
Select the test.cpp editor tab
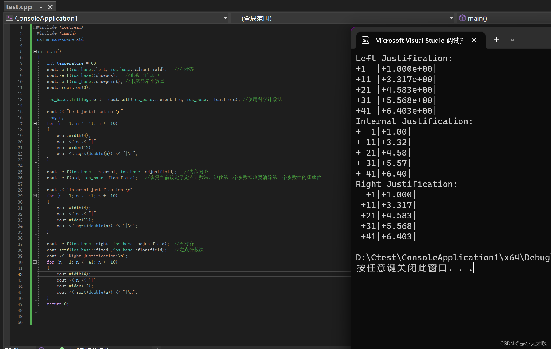(x=19, y=7)
